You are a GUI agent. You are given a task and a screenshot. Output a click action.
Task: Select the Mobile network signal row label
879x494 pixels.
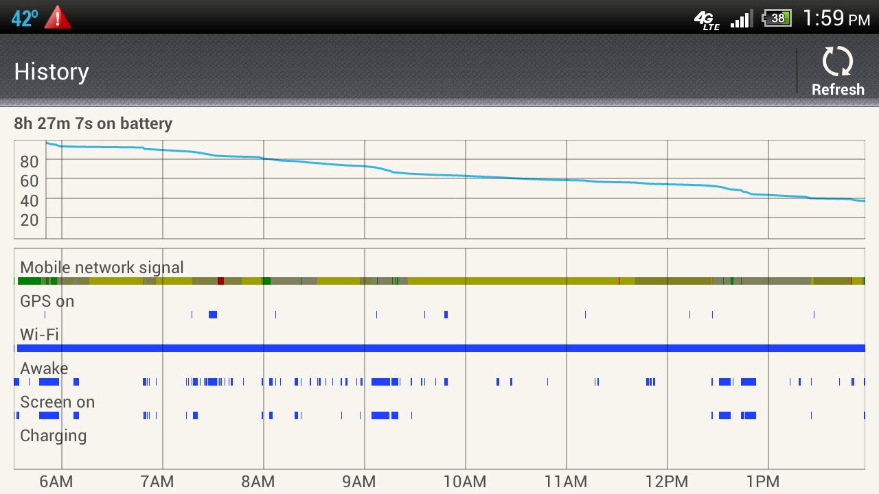102,268
